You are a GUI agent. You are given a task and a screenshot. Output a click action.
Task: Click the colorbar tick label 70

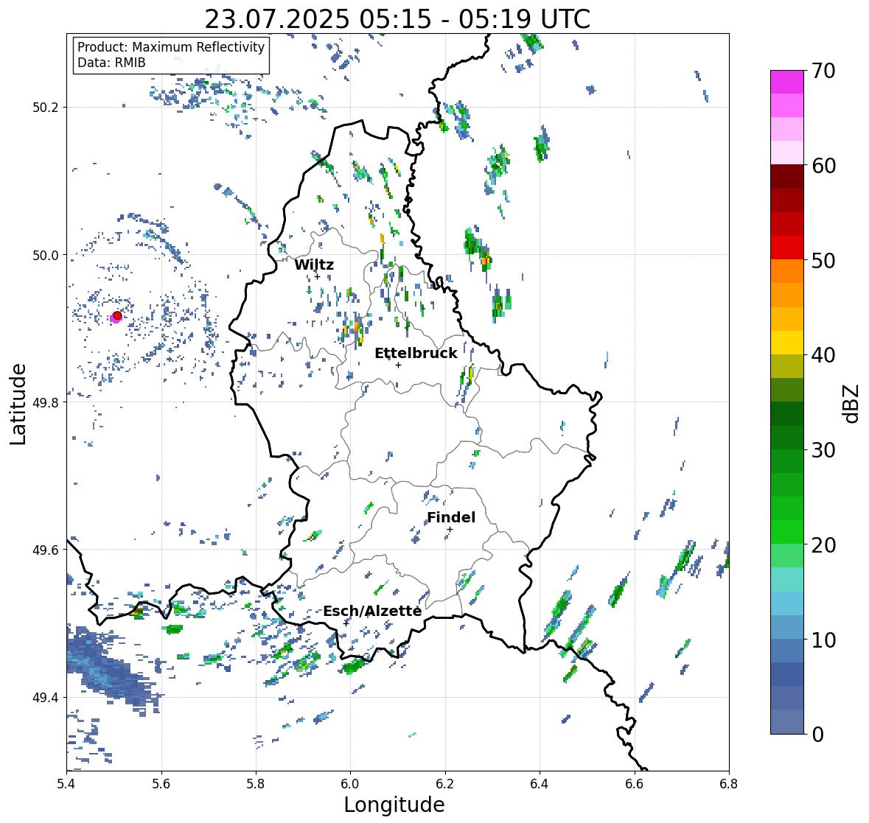point(823,71)
